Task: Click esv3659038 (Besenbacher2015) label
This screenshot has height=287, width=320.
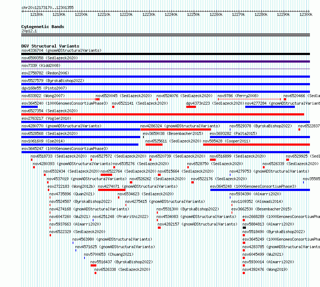Action: point(173,133)
